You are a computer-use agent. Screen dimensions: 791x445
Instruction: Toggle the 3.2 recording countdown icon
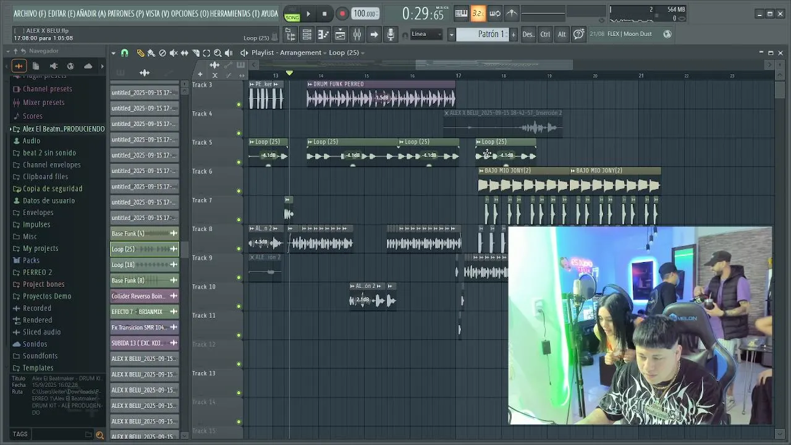click(478, 14)
